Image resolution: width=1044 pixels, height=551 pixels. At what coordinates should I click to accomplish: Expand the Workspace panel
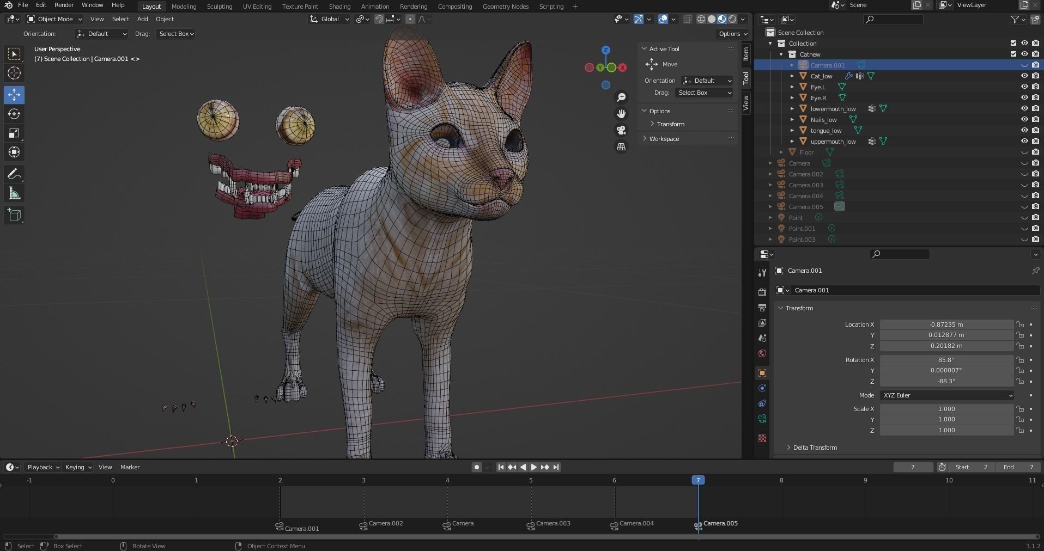664,139
